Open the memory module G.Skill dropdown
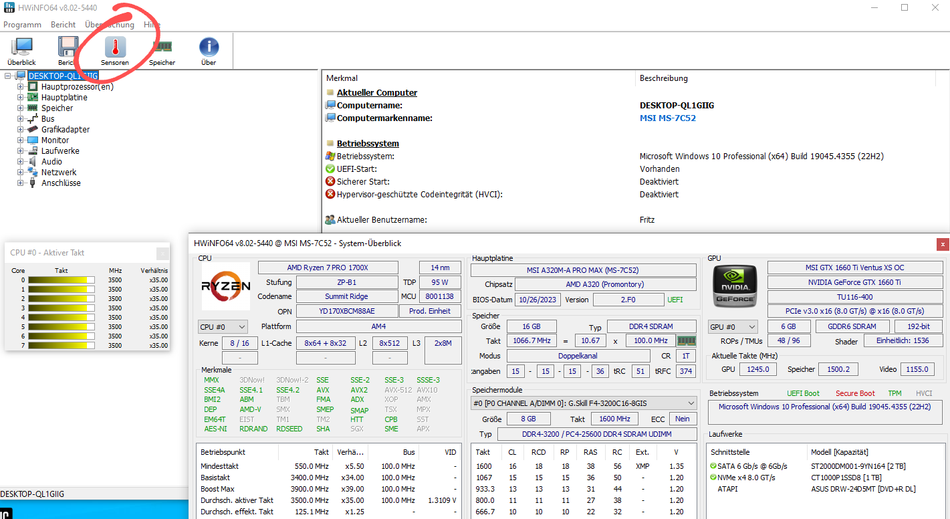 (x=584, y=403)
